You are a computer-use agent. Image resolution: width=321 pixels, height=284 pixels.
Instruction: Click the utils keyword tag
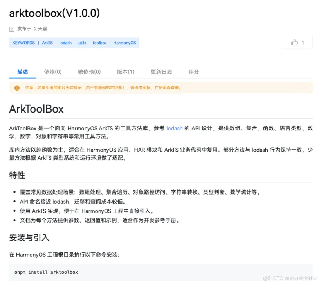point(82,43)
